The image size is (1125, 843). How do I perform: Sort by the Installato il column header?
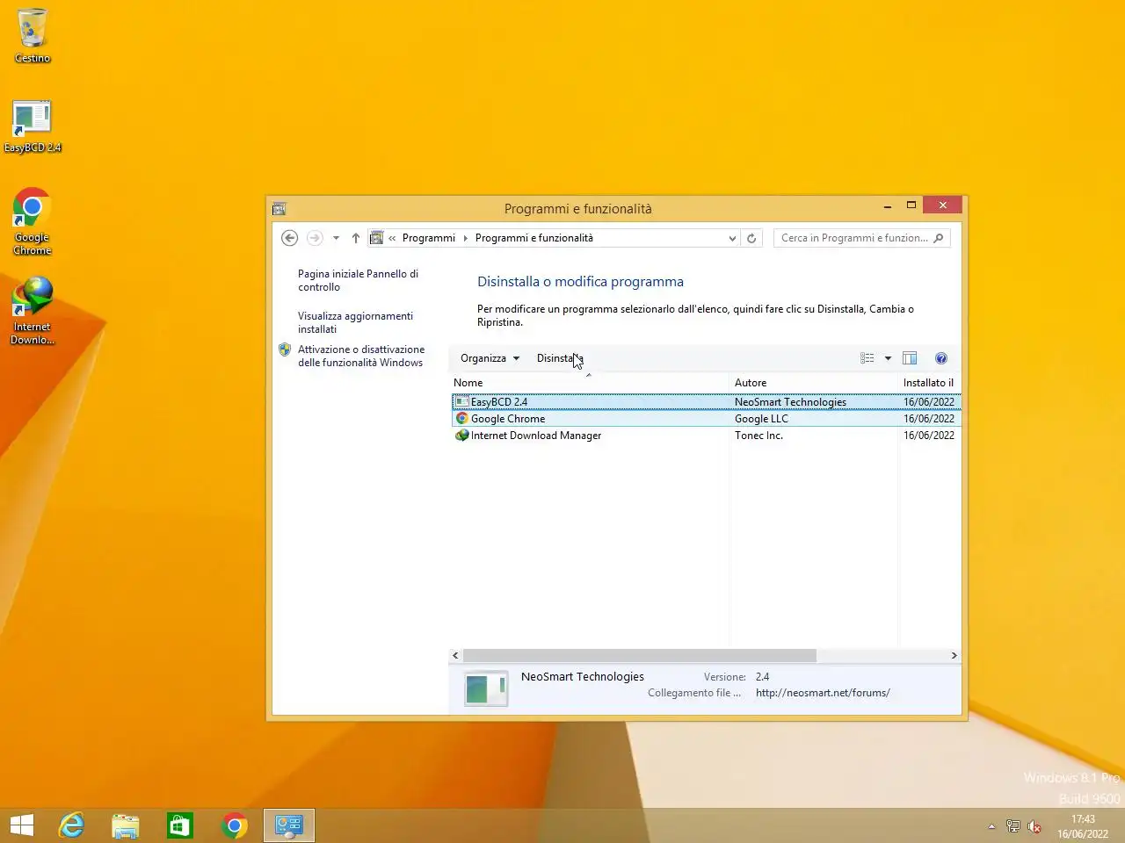930,383
